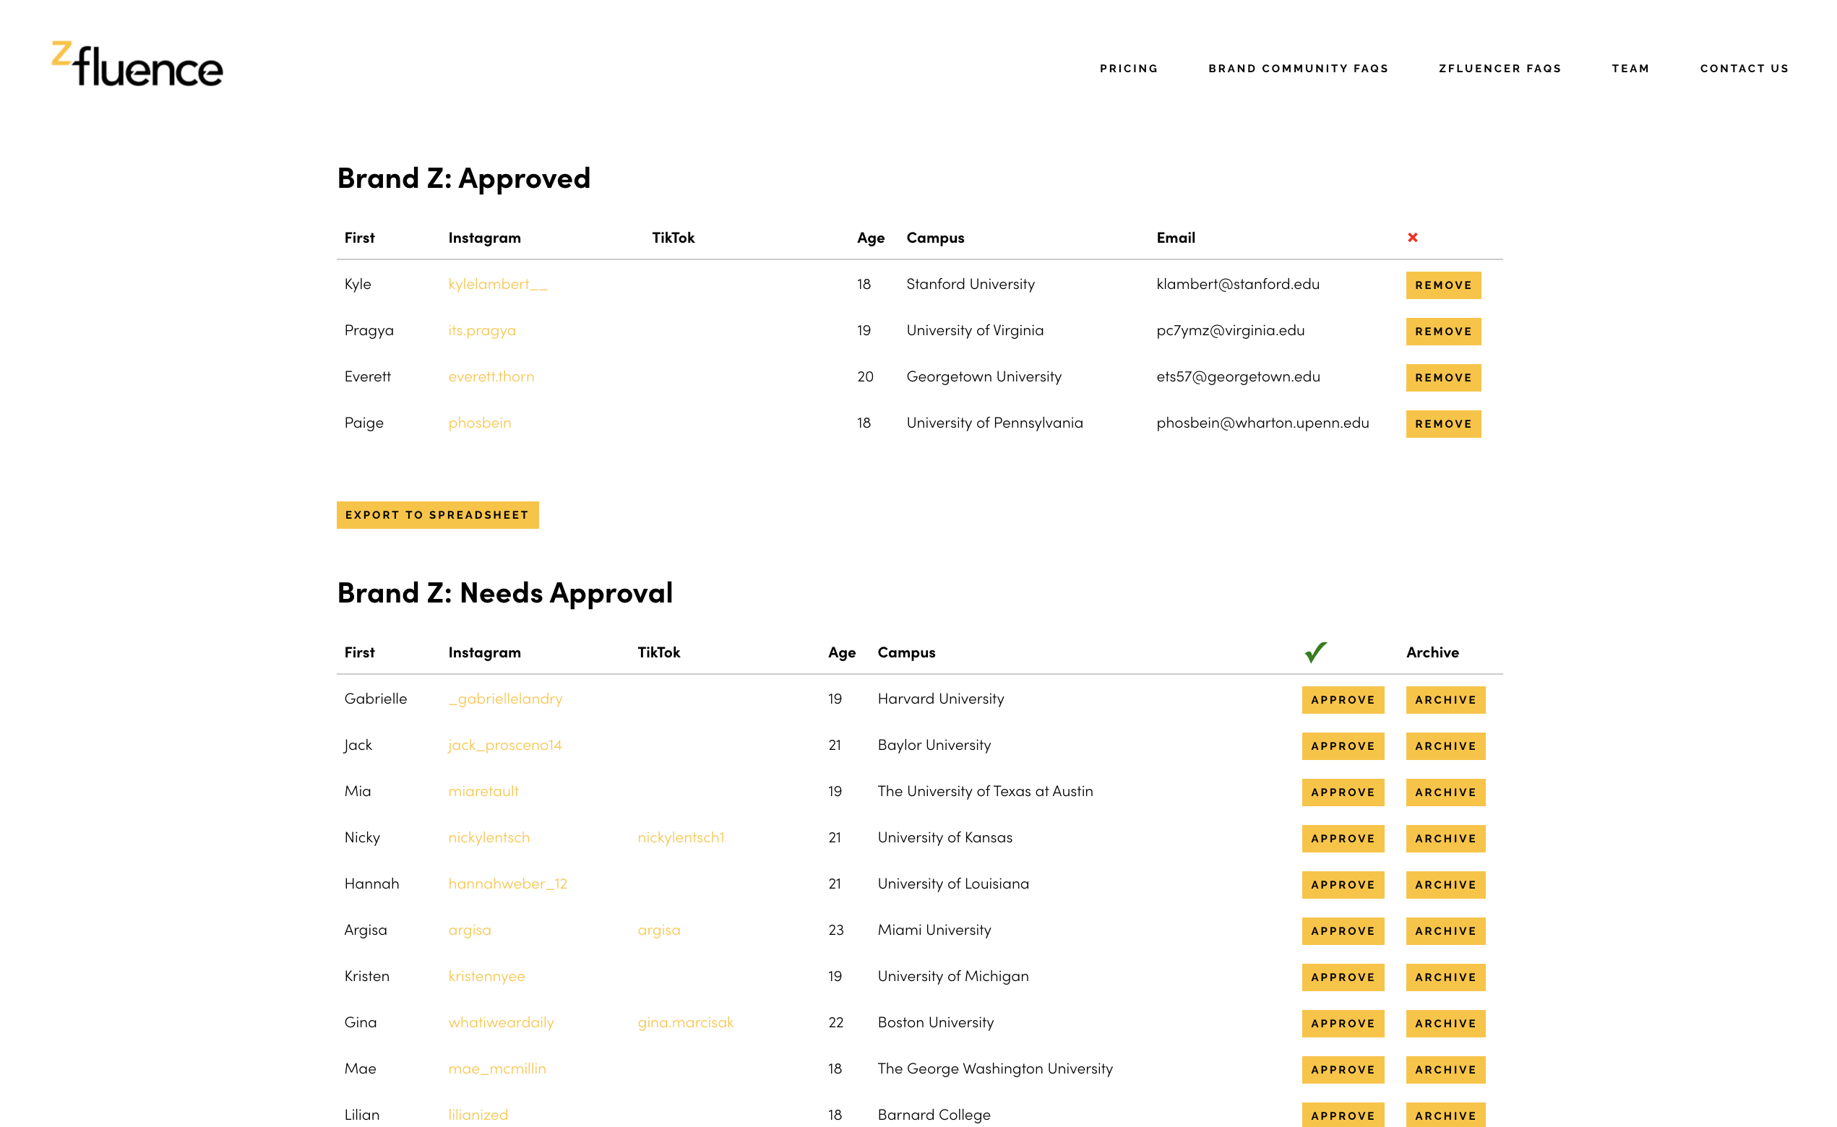Archive Kristen's application

tap(1445, 977)
